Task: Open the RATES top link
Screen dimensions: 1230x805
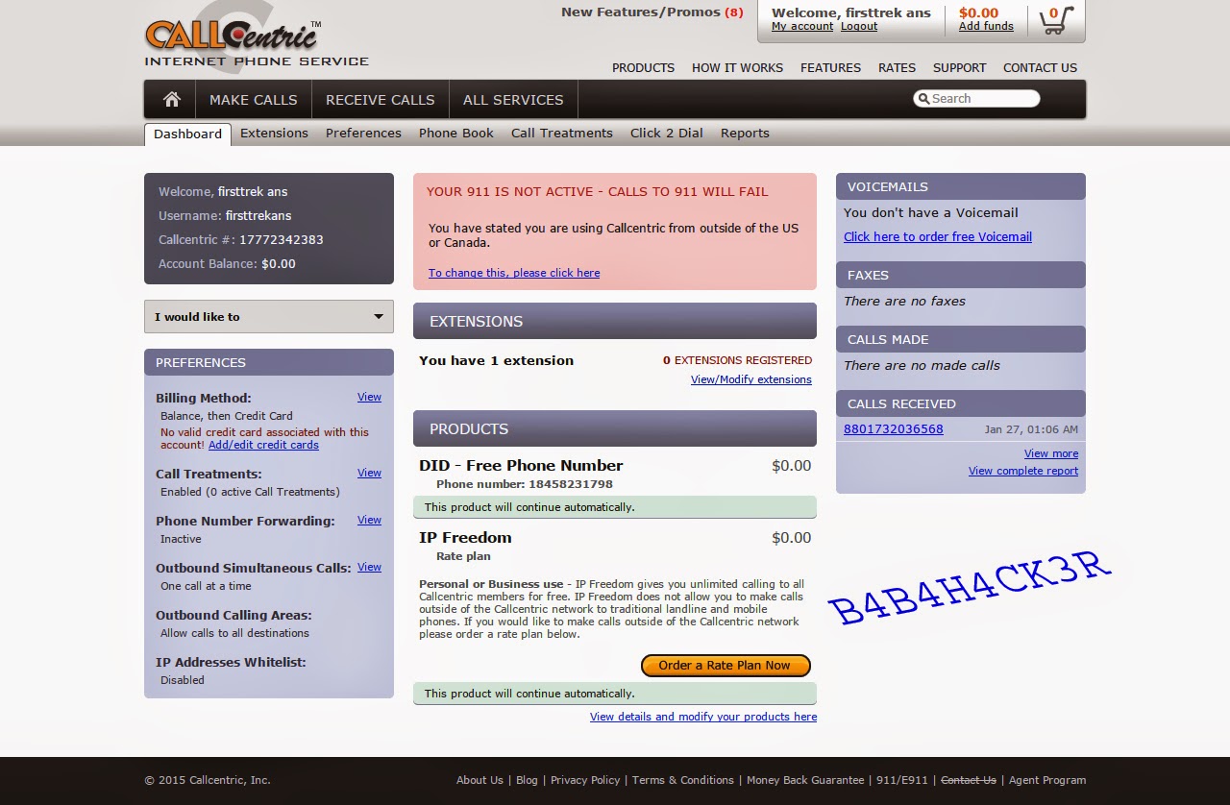Action: point(898,68)
